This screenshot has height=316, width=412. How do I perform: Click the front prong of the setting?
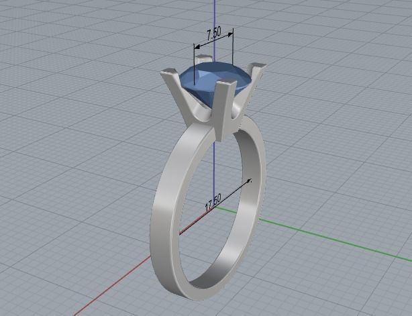[x=224, y=110]
